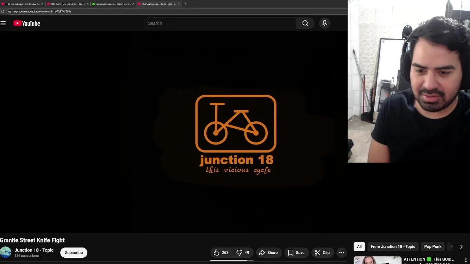Close the Granite Street Knife Fight tab
This screenshot has width=470, height=264.
click(x=179, y=4)
